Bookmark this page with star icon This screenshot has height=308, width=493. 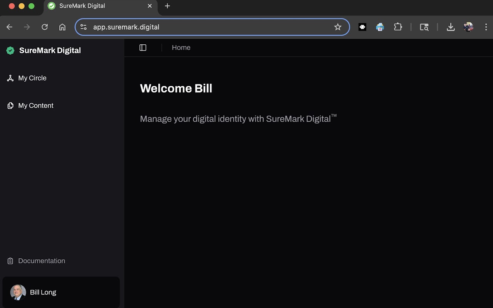(x=338, y=27)
